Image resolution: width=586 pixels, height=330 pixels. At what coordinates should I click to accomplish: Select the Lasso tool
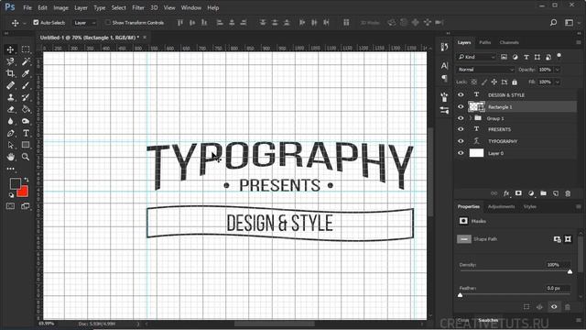10,61
